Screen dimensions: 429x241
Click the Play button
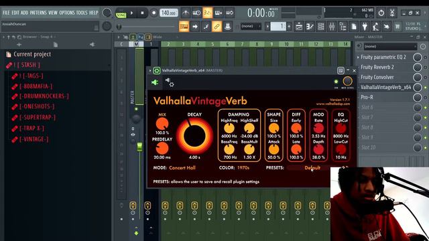131,13
